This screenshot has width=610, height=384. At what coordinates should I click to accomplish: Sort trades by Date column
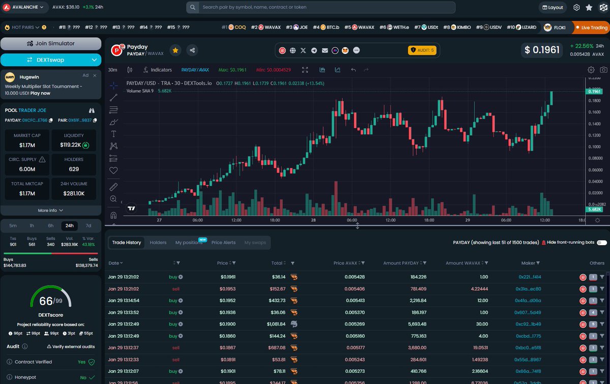click(115, 263)
